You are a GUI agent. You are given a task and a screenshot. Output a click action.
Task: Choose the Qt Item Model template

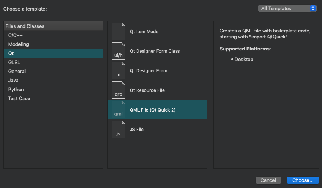(157, 31)
